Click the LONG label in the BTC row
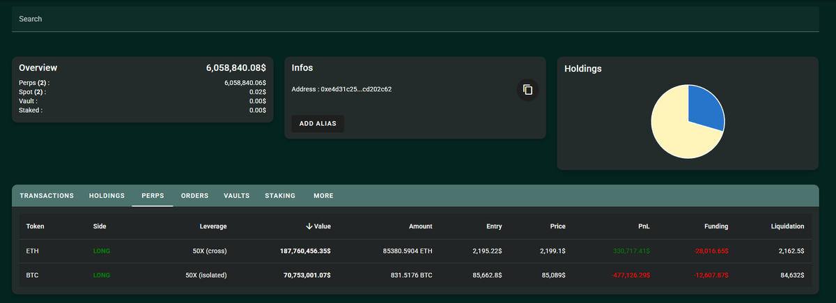The width and height of the screenshot is (836, 303). tap(102, 275)
